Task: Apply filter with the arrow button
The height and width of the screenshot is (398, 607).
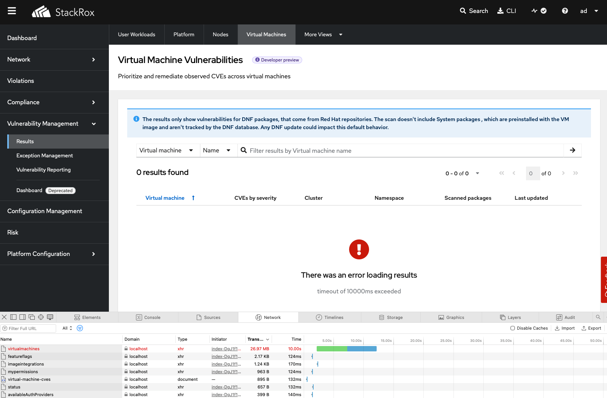Action: click(x=572, y=150)
